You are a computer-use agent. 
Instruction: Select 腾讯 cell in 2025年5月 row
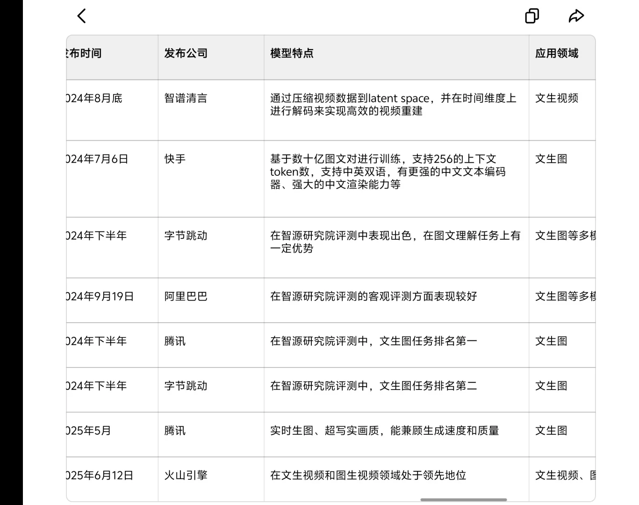coord(211,435)
